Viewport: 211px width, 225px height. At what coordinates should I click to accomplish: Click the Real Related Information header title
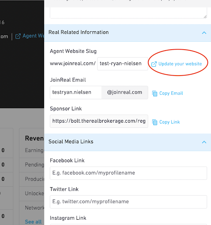78,32
